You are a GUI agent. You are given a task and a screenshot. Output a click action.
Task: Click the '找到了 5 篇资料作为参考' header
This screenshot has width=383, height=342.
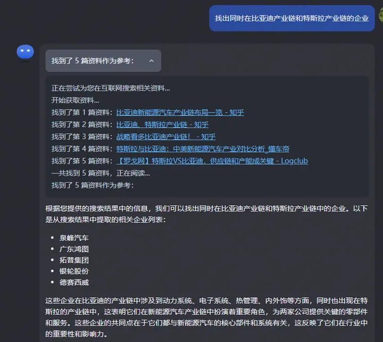103,61
